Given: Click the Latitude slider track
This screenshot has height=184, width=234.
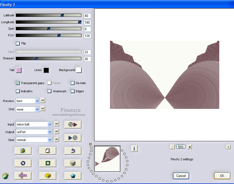Looking at the screenshot, I should pyautogui.click(x=49, y=15).
